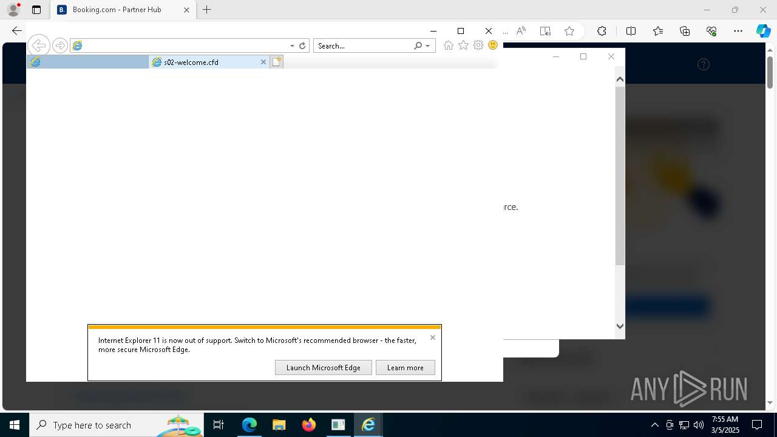Maximize the Internet Explorer window
Screen dimensions: 777x437
click(461, 31)
